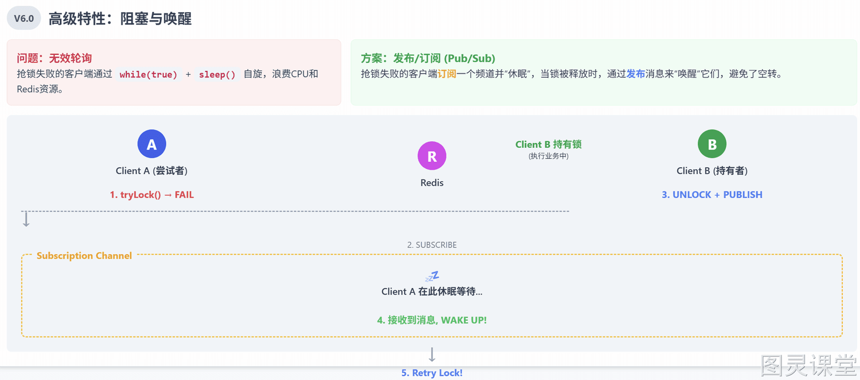Click the green Client B circle icon
The height and width of the screenshot is (380, 860).
[x=712, y=144]
